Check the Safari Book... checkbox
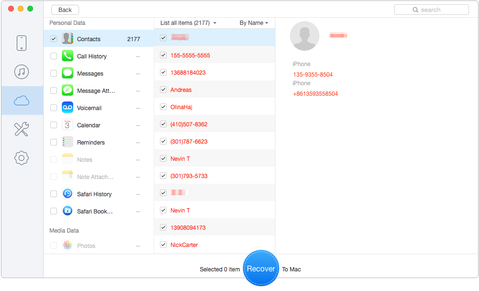 coord(54,211)
